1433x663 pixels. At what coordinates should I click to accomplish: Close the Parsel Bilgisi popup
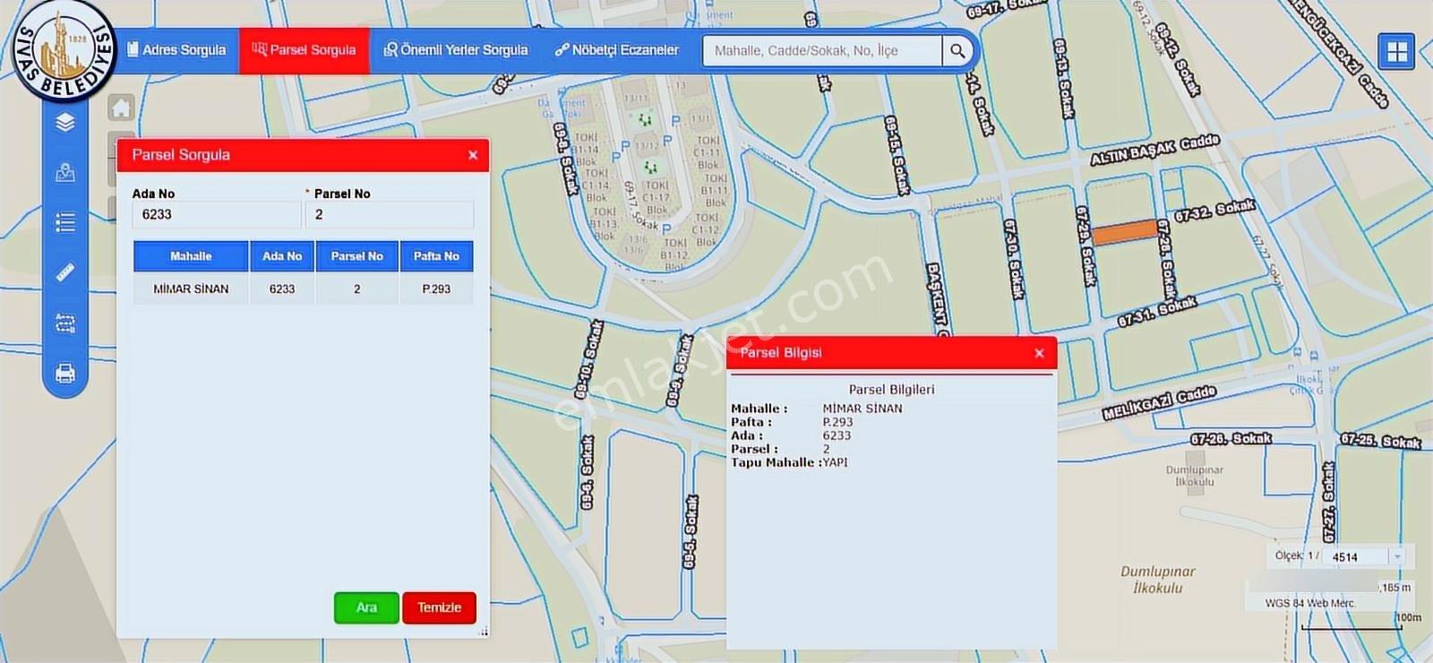(x=1039, y=353)
